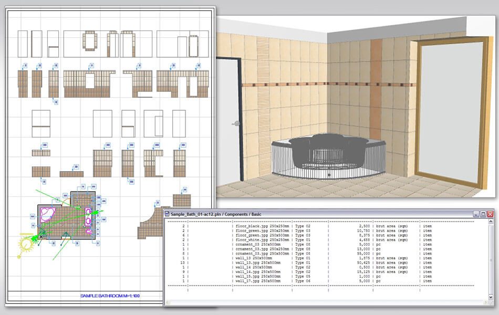Minimize the Components / Basic window

[x=475, y=214]
